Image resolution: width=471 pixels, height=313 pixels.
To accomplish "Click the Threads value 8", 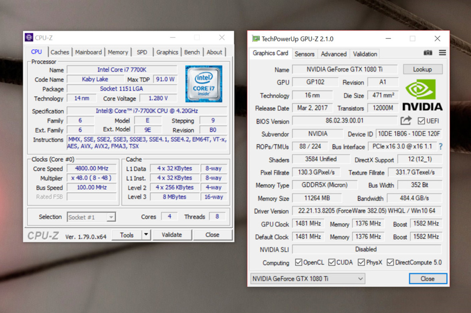I will 217,217.
